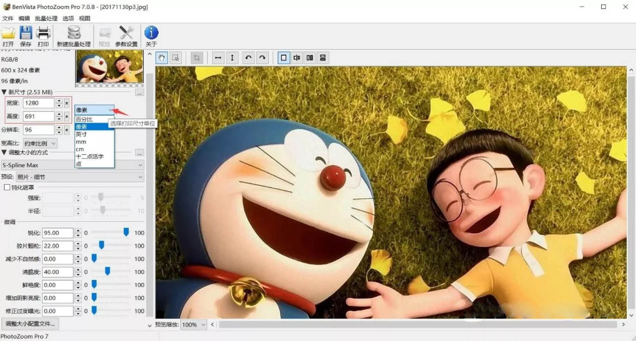
Task: Click preview scroll right arrow
Action: point(623,324)
